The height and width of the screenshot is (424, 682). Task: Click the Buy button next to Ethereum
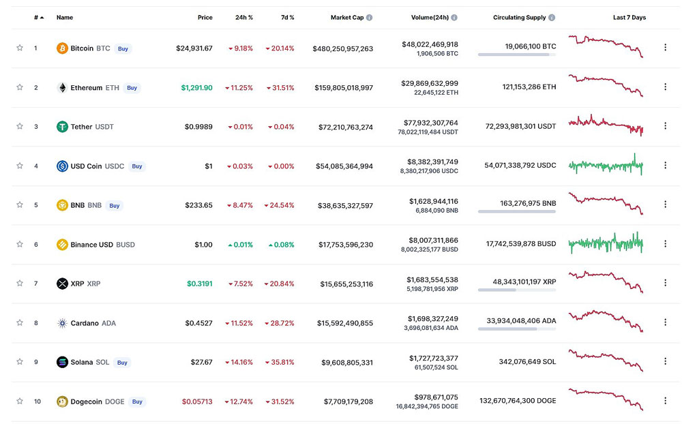[132, 88]
